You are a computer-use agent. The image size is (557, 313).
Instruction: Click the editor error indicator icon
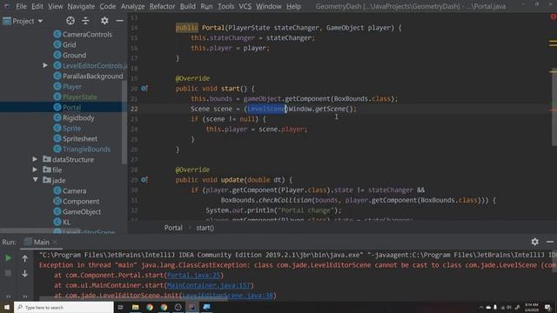point(554,17)
